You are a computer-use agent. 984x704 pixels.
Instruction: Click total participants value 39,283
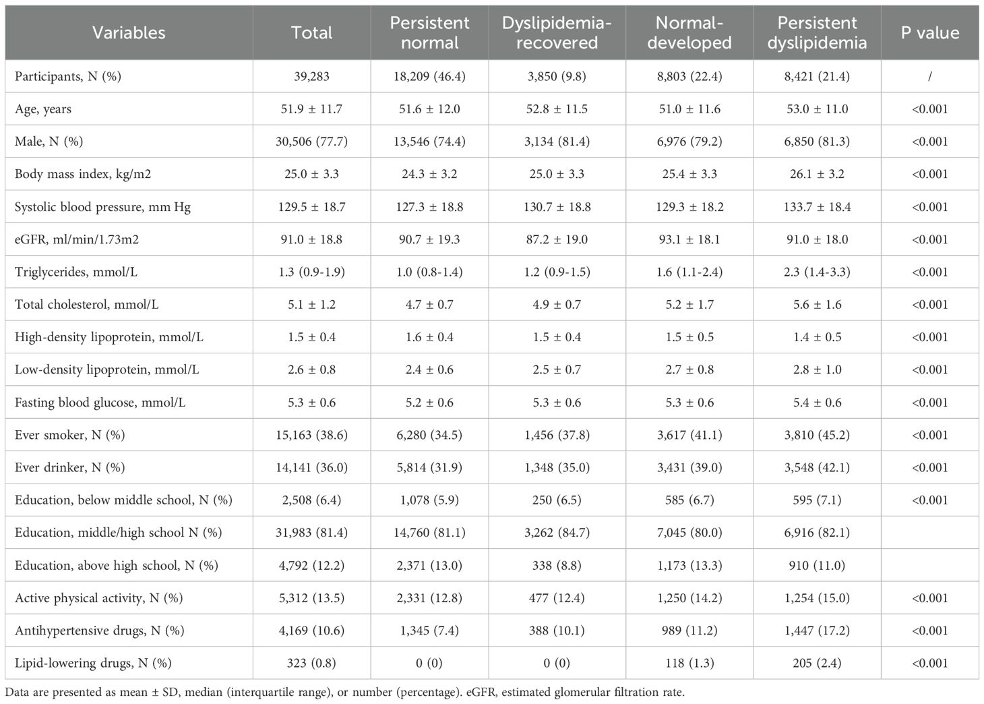(x=311, y=76)
